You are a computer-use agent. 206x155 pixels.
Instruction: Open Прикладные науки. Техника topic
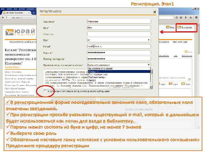point(17,92)
